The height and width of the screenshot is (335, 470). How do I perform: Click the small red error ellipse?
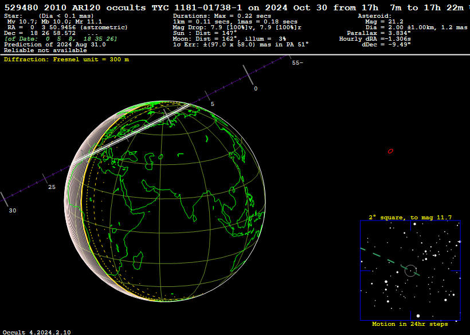point(390,152)
